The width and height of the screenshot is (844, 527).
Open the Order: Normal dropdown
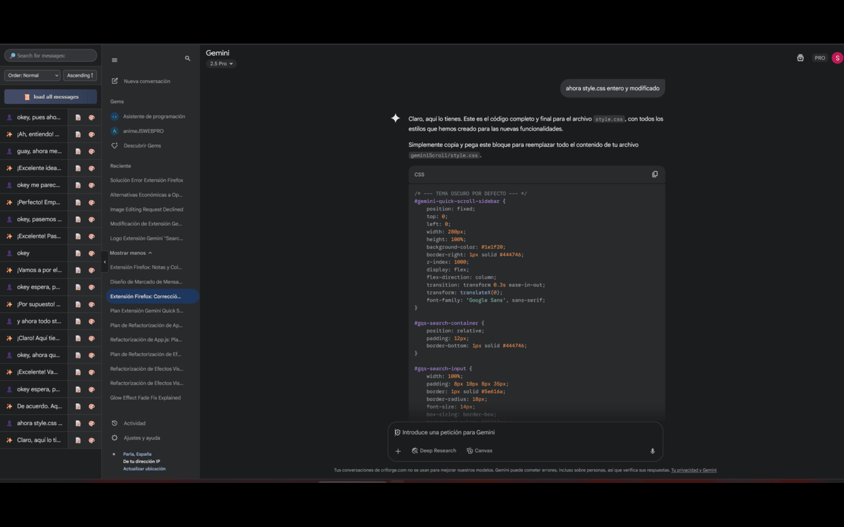[x=32, y=76]
